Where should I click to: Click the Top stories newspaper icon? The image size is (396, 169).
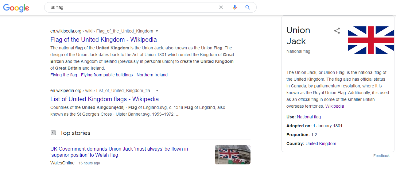tap(53, 133)
